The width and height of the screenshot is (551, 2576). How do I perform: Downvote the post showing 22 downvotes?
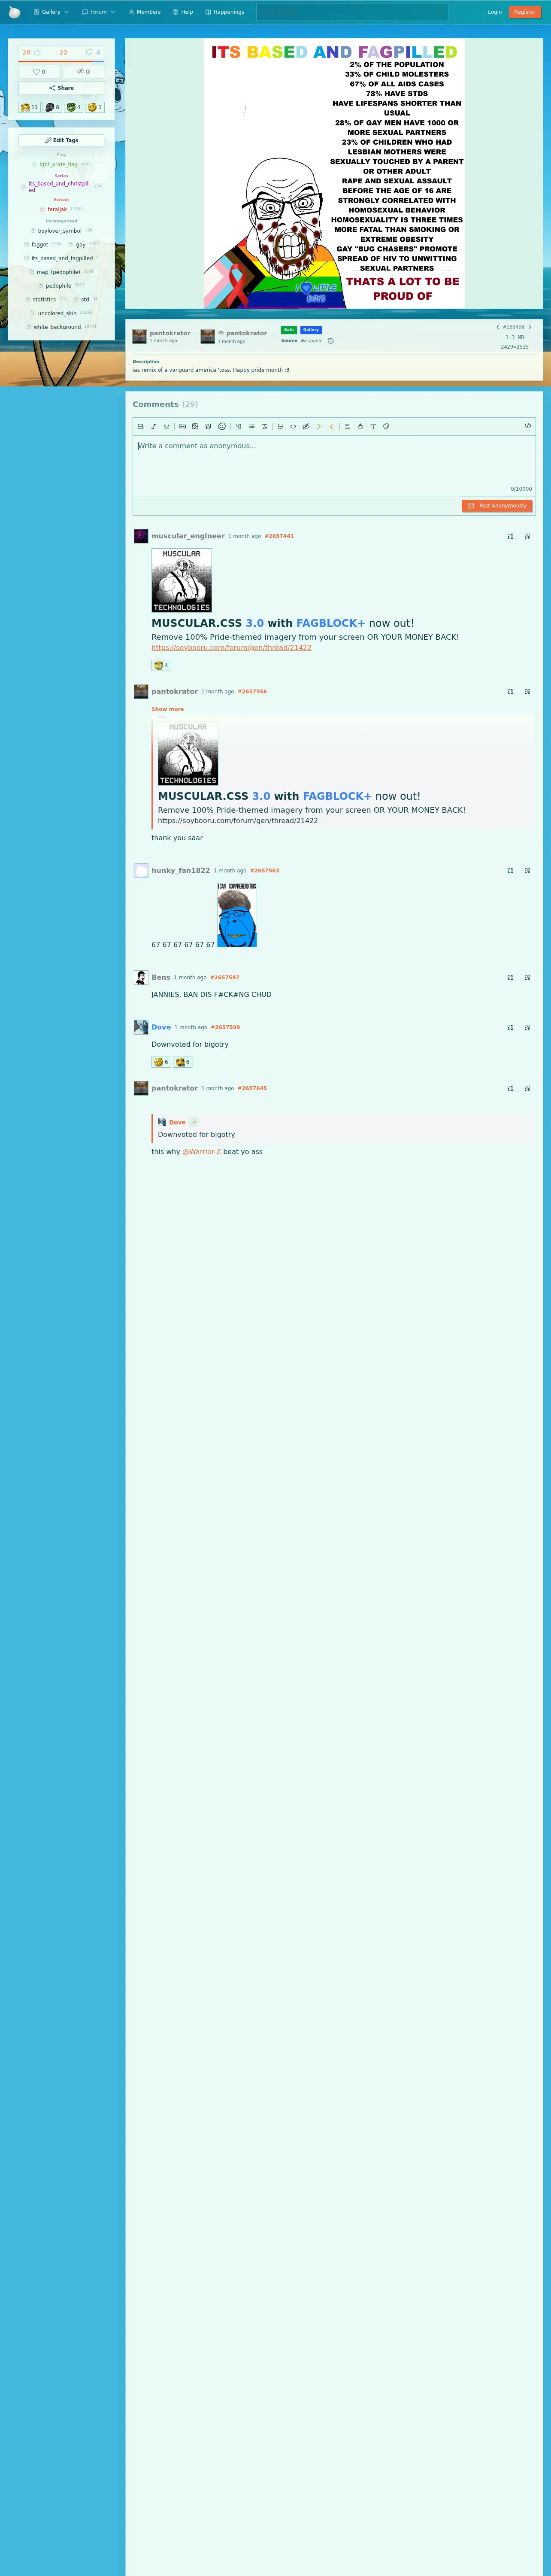64,52
